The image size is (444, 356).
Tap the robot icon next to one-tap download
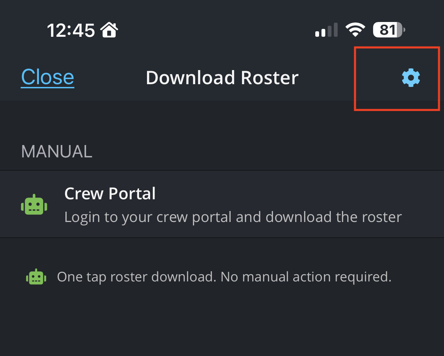tap(36, 276)
